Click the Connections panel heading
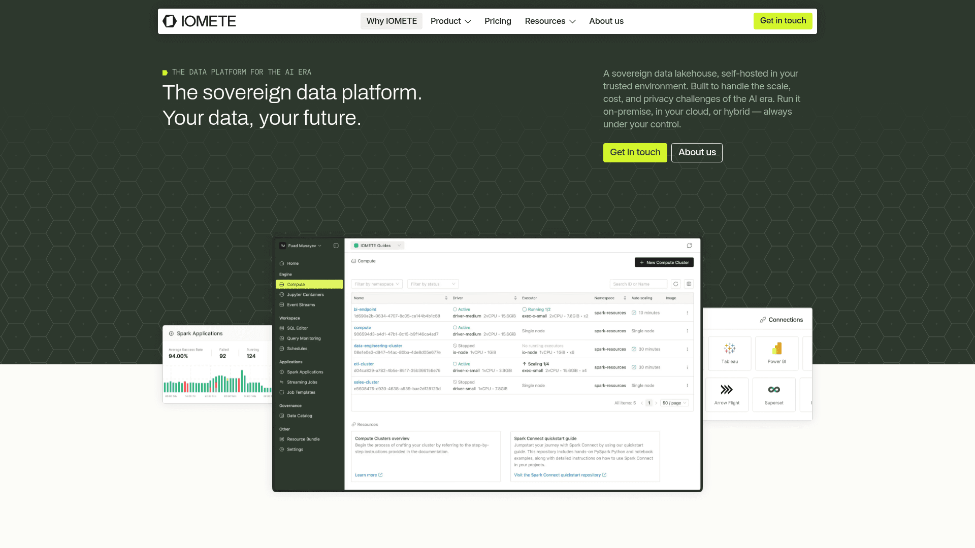975x548 pixels. point(782,320)
